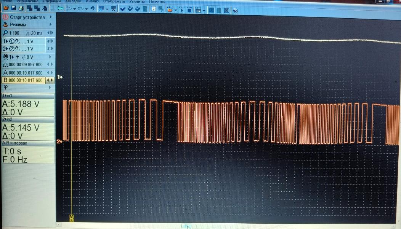
Task: Open the Утилиты menu
Action: click(x=137, y=1)
